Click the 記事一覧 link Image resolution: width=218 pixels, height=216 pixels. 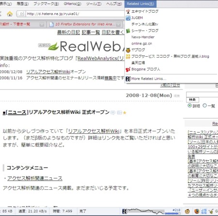point(91,32)
